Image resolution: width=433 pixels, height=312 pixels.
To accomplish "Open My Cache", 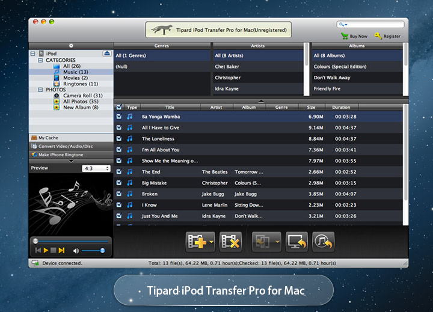I will tap(71, 138).
